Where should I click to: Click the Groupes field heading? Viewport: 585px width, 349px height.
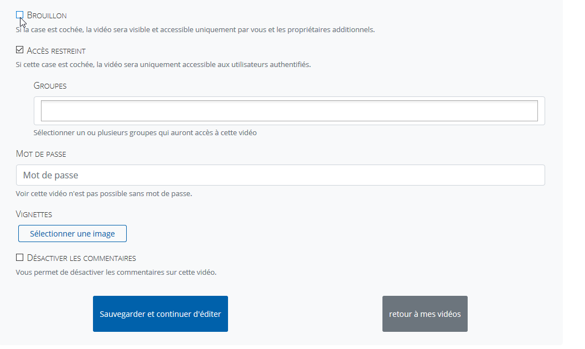click(x=50, y=86)
